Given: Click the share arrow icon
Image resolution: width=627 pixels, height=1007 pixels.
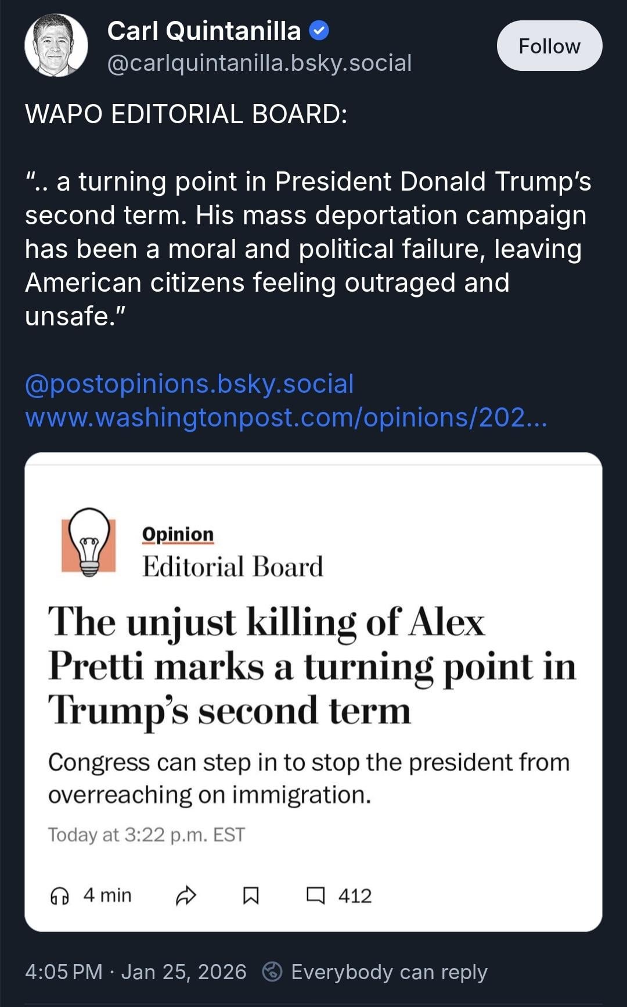Looking at the screenshot, I should [x=186, y=896].
